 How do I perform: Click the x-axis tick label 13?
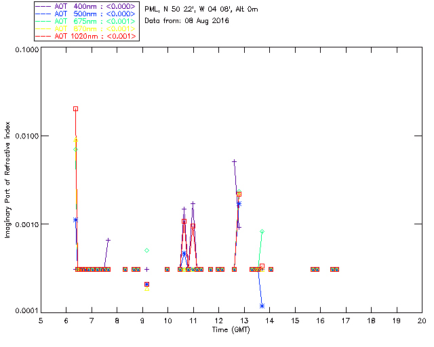(x=244, y=321)
